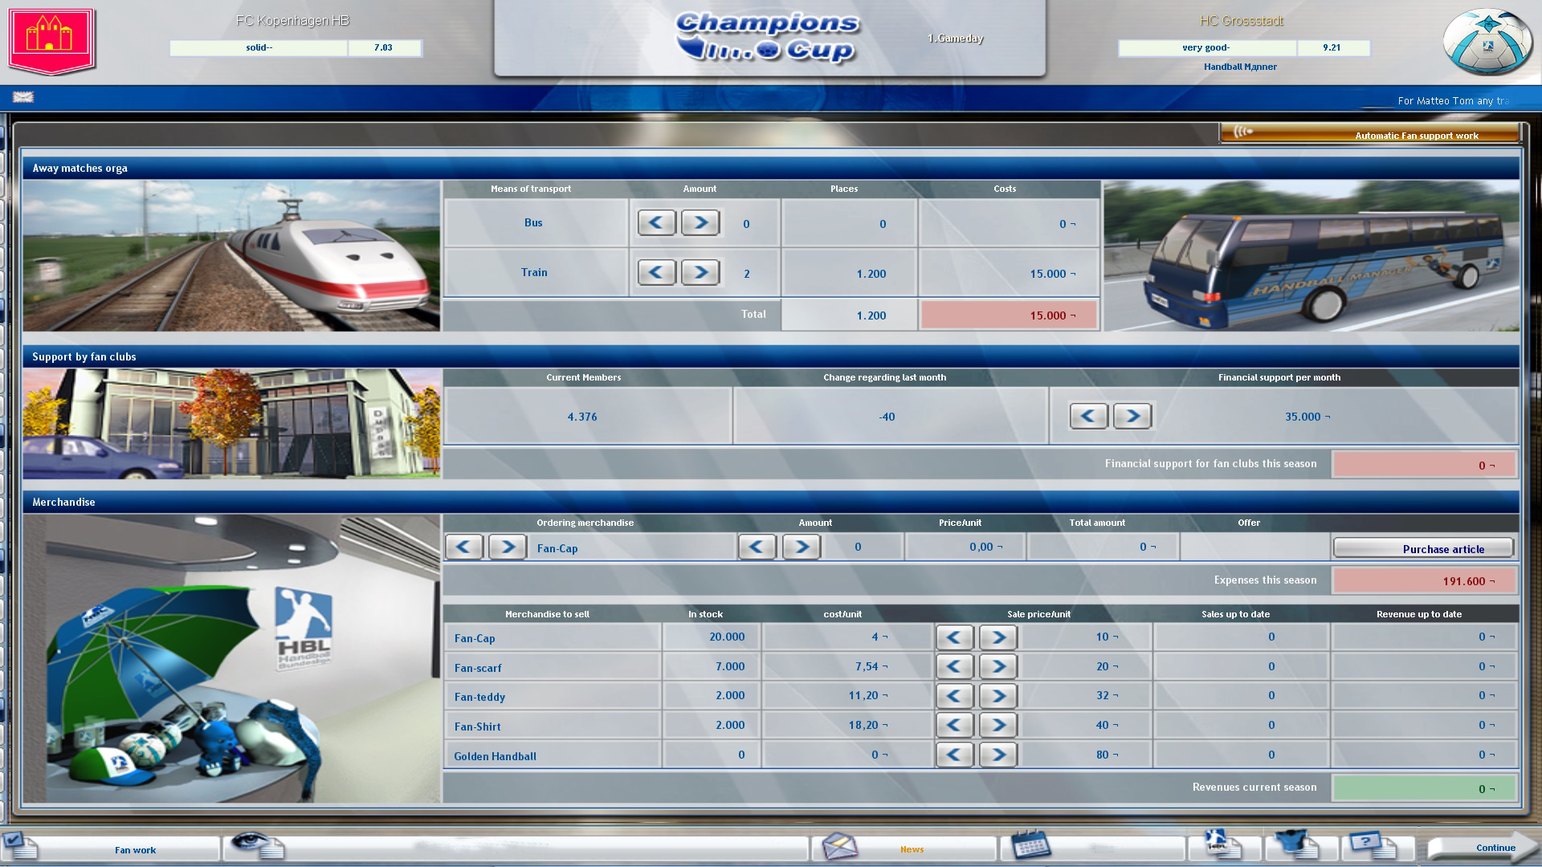Browse to the next merchandise article to order
This screenshot has width=1542, height=867.
pos(508,547)
